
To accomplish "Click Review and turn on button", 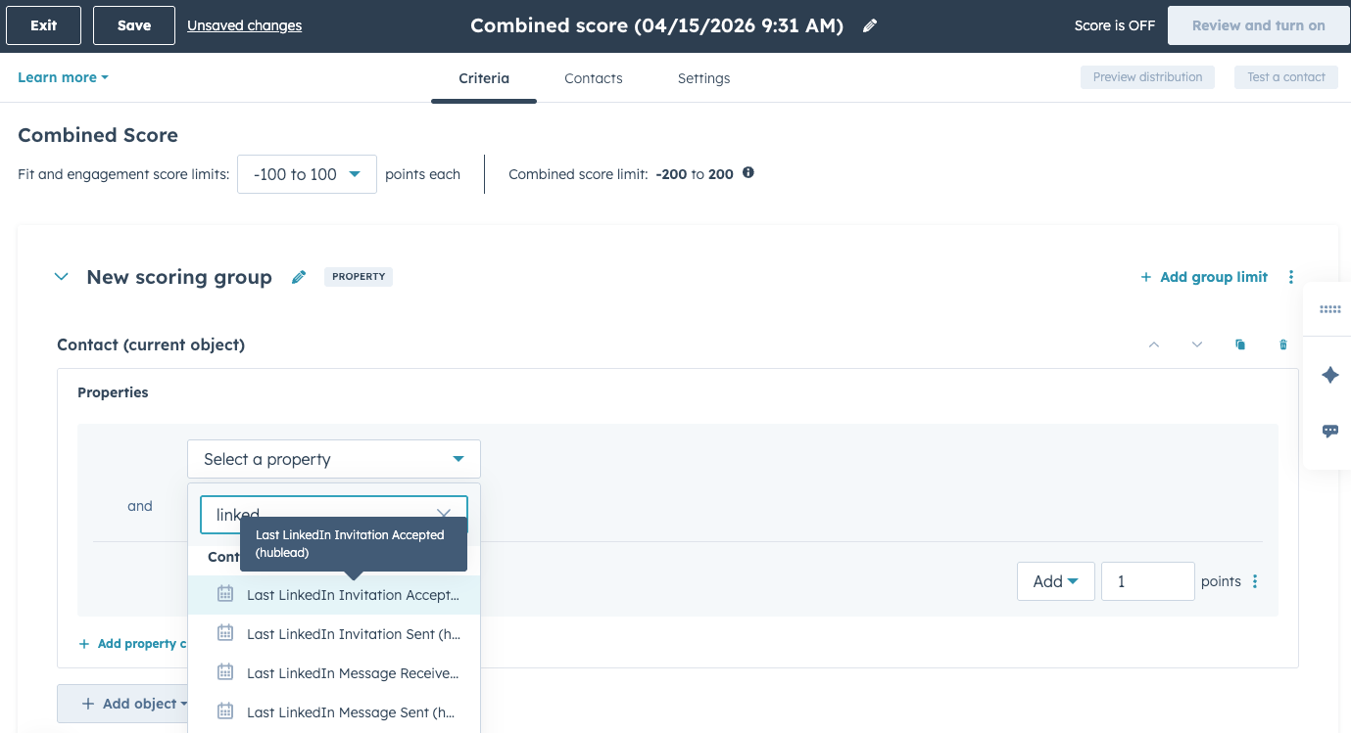I will tap(1258, 25).
